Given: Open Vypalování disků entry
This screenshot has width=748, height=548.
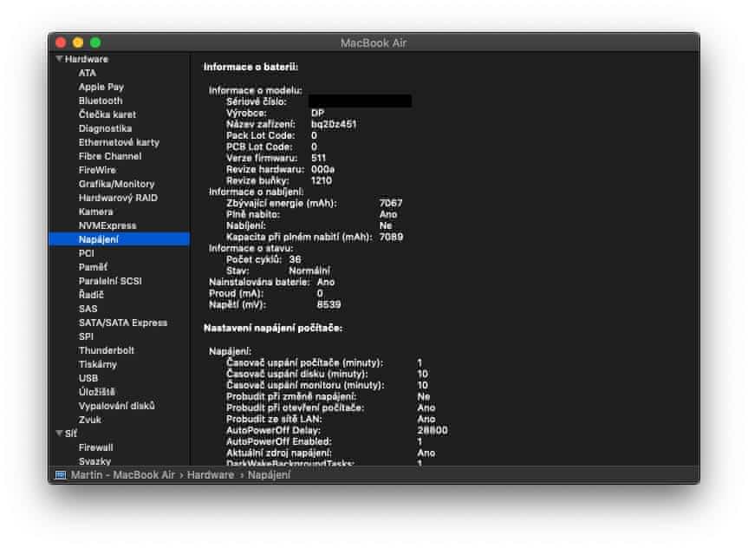Looking at the screenshot, I should 117,406.
